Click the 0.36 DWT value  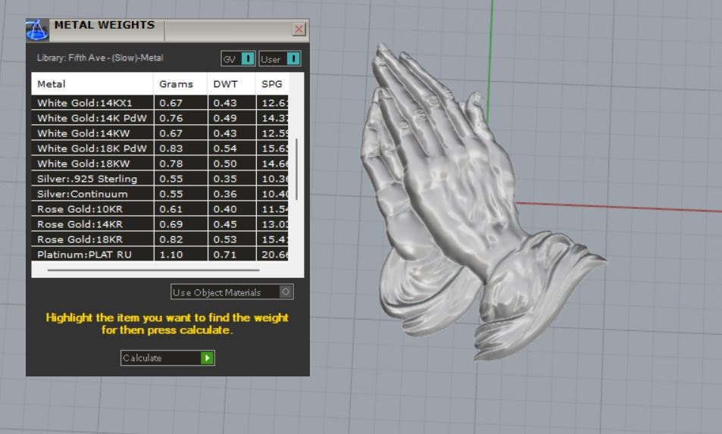tap(225, 194)
